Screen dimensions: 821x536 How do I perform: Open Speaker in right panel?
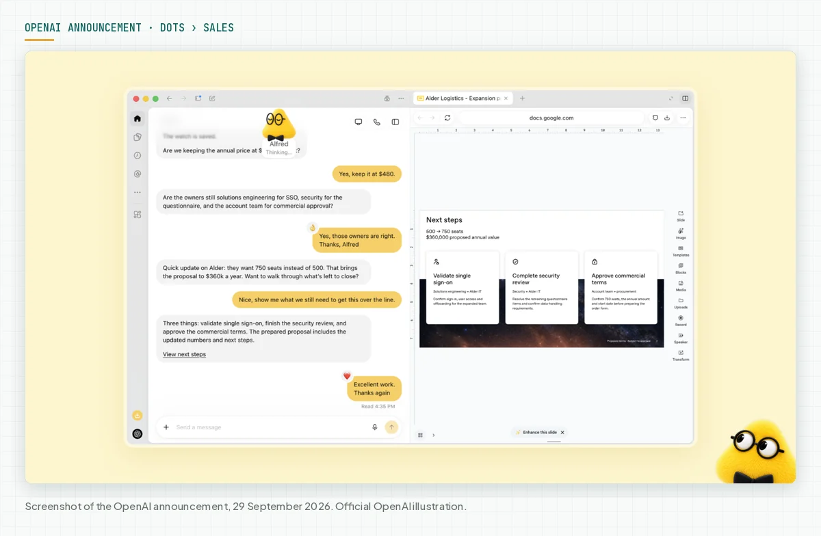(x=681, y=338)
